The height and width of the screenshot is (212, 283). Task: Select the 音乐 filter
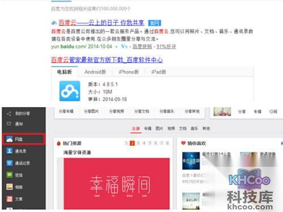pyautogui.click(x=194, y=129)
